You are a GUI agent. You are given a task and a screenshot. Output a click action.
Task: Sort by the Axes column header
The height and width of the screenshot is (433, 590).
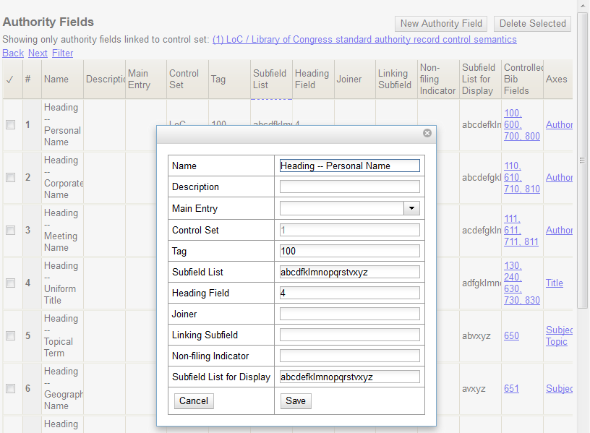tap(558, 80)
